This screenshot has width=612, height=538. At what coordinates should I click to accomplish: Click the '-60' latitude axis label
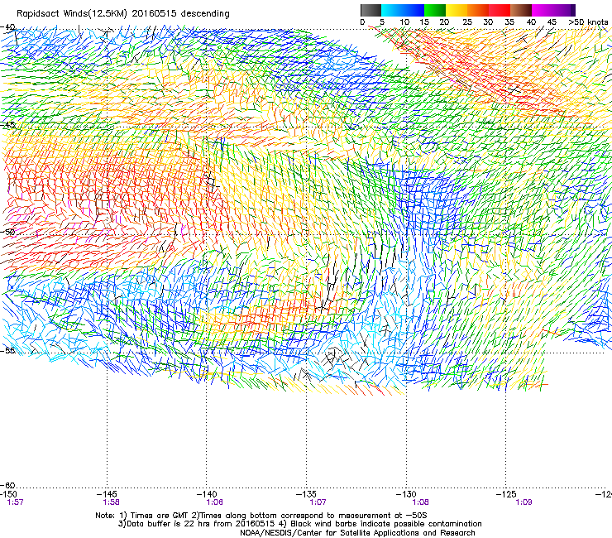point(7,486)
